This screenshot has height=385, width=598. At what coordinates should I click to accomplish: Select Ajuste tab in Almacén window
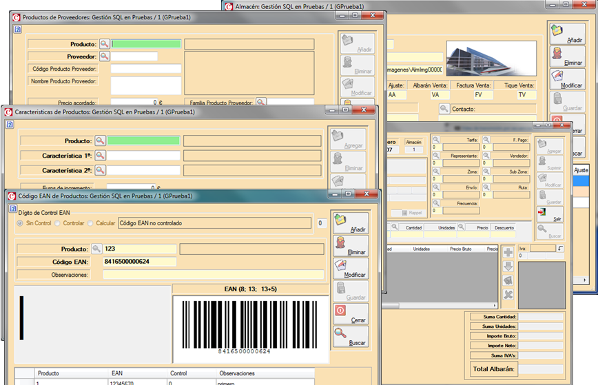pyautogui.click(x=581, y=170)
